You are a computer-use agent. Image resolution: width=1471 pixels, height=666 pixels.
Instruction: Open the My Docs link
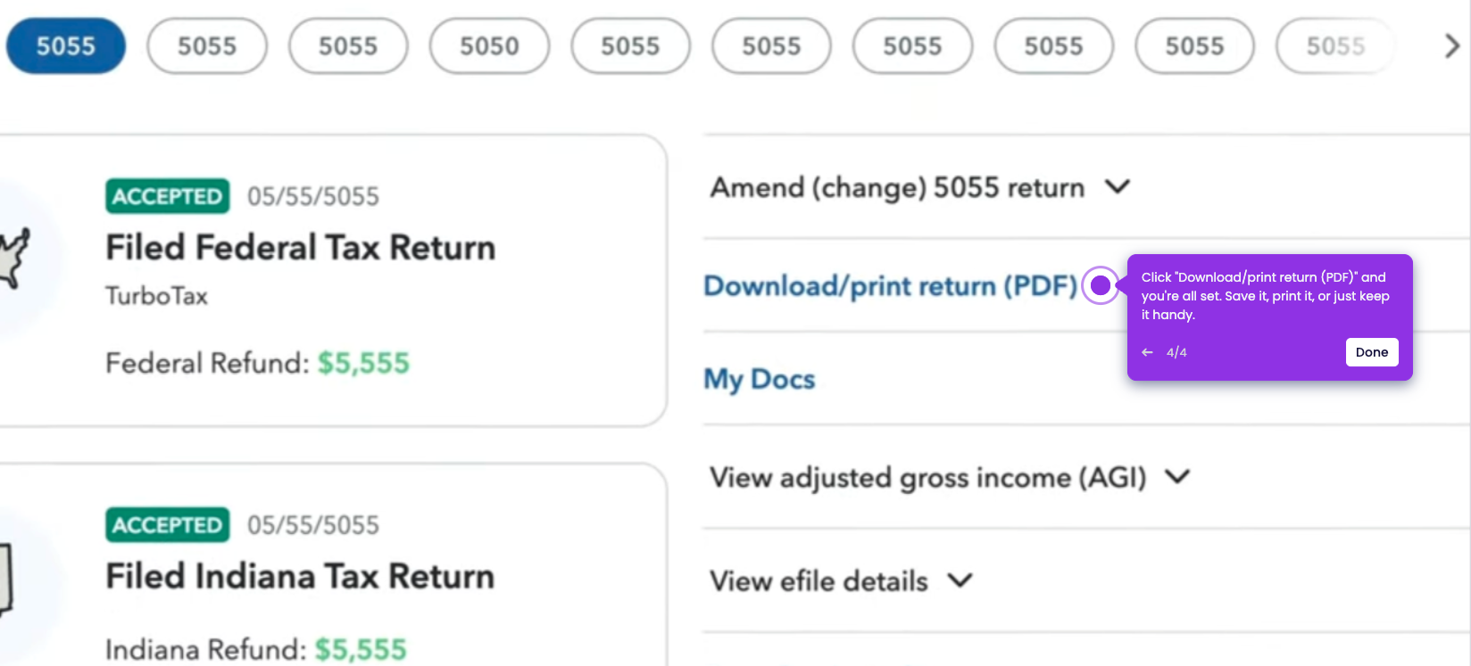coord(760,379)
